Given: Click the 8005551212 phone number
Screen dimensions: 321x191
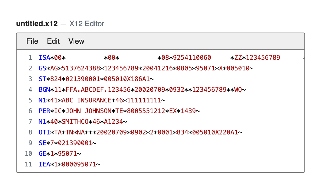Looking at the screenshot, I should click(146, 111).
